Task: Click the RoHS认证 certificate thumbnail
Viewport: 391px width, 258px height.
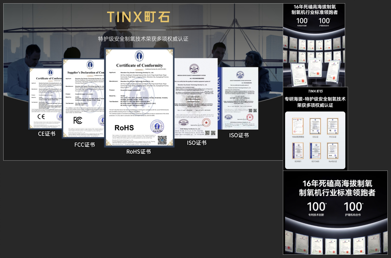Action: 333,151
